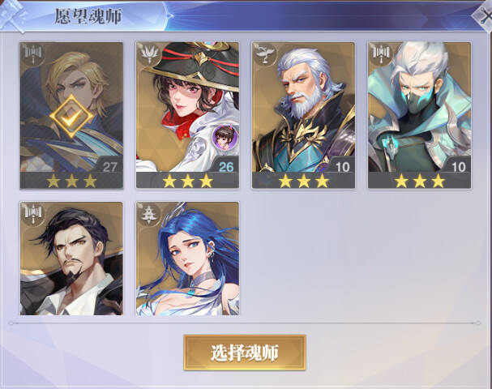Select the blue-haired woman character card
The image size is (492, 389).
187,259
